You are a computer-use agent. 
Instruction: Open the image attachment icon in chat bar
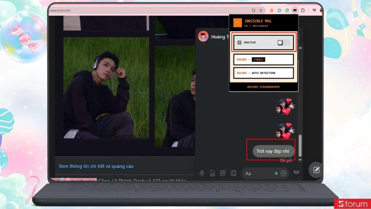pos(213,173)
